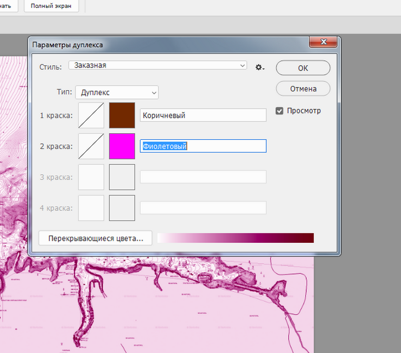Click the 1 краска label

coord(56,116)
